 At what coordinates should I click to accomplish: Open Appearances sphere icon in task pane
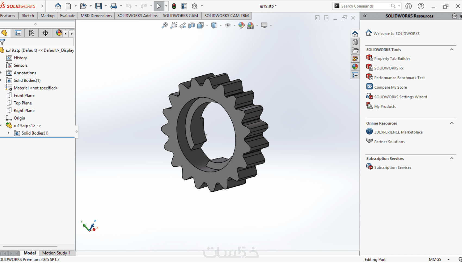355,67
